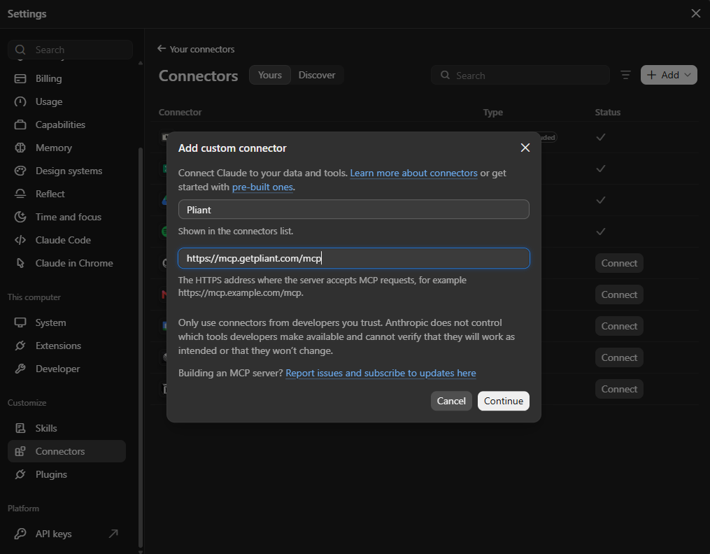Focus the Connectors search field
The width and height of the screenshot is (710, 554).
point(520,75)
